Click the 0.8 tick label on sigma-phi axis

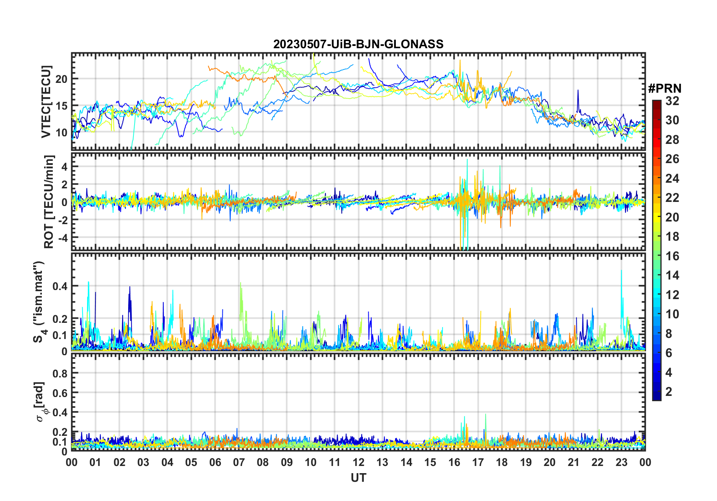coord(60,373)
